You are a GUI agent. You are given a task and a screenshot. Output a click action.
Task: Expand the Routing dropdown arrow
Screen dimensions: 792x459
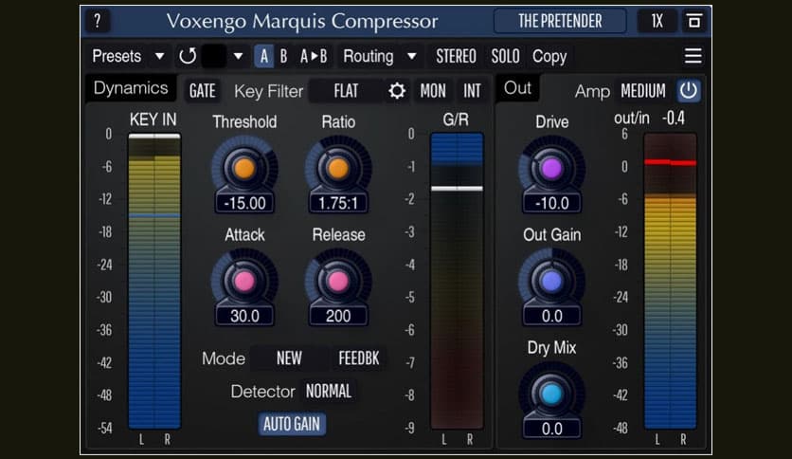pos(412,56)
